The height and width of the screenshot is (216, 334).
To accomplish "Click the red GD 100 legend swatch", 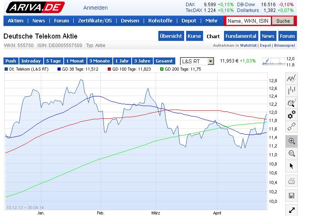I will pyautogui.click(x=110, y=69).
